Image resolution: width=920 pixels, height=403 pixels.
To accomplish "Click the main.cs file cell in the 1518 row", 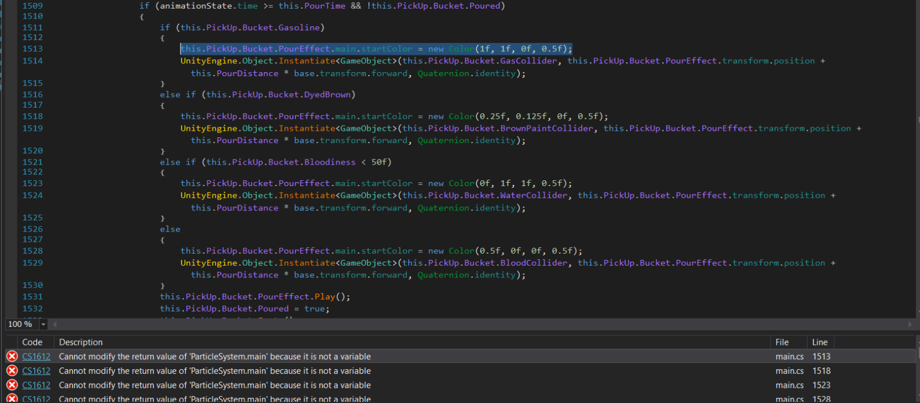I will (x=790, y=371).
